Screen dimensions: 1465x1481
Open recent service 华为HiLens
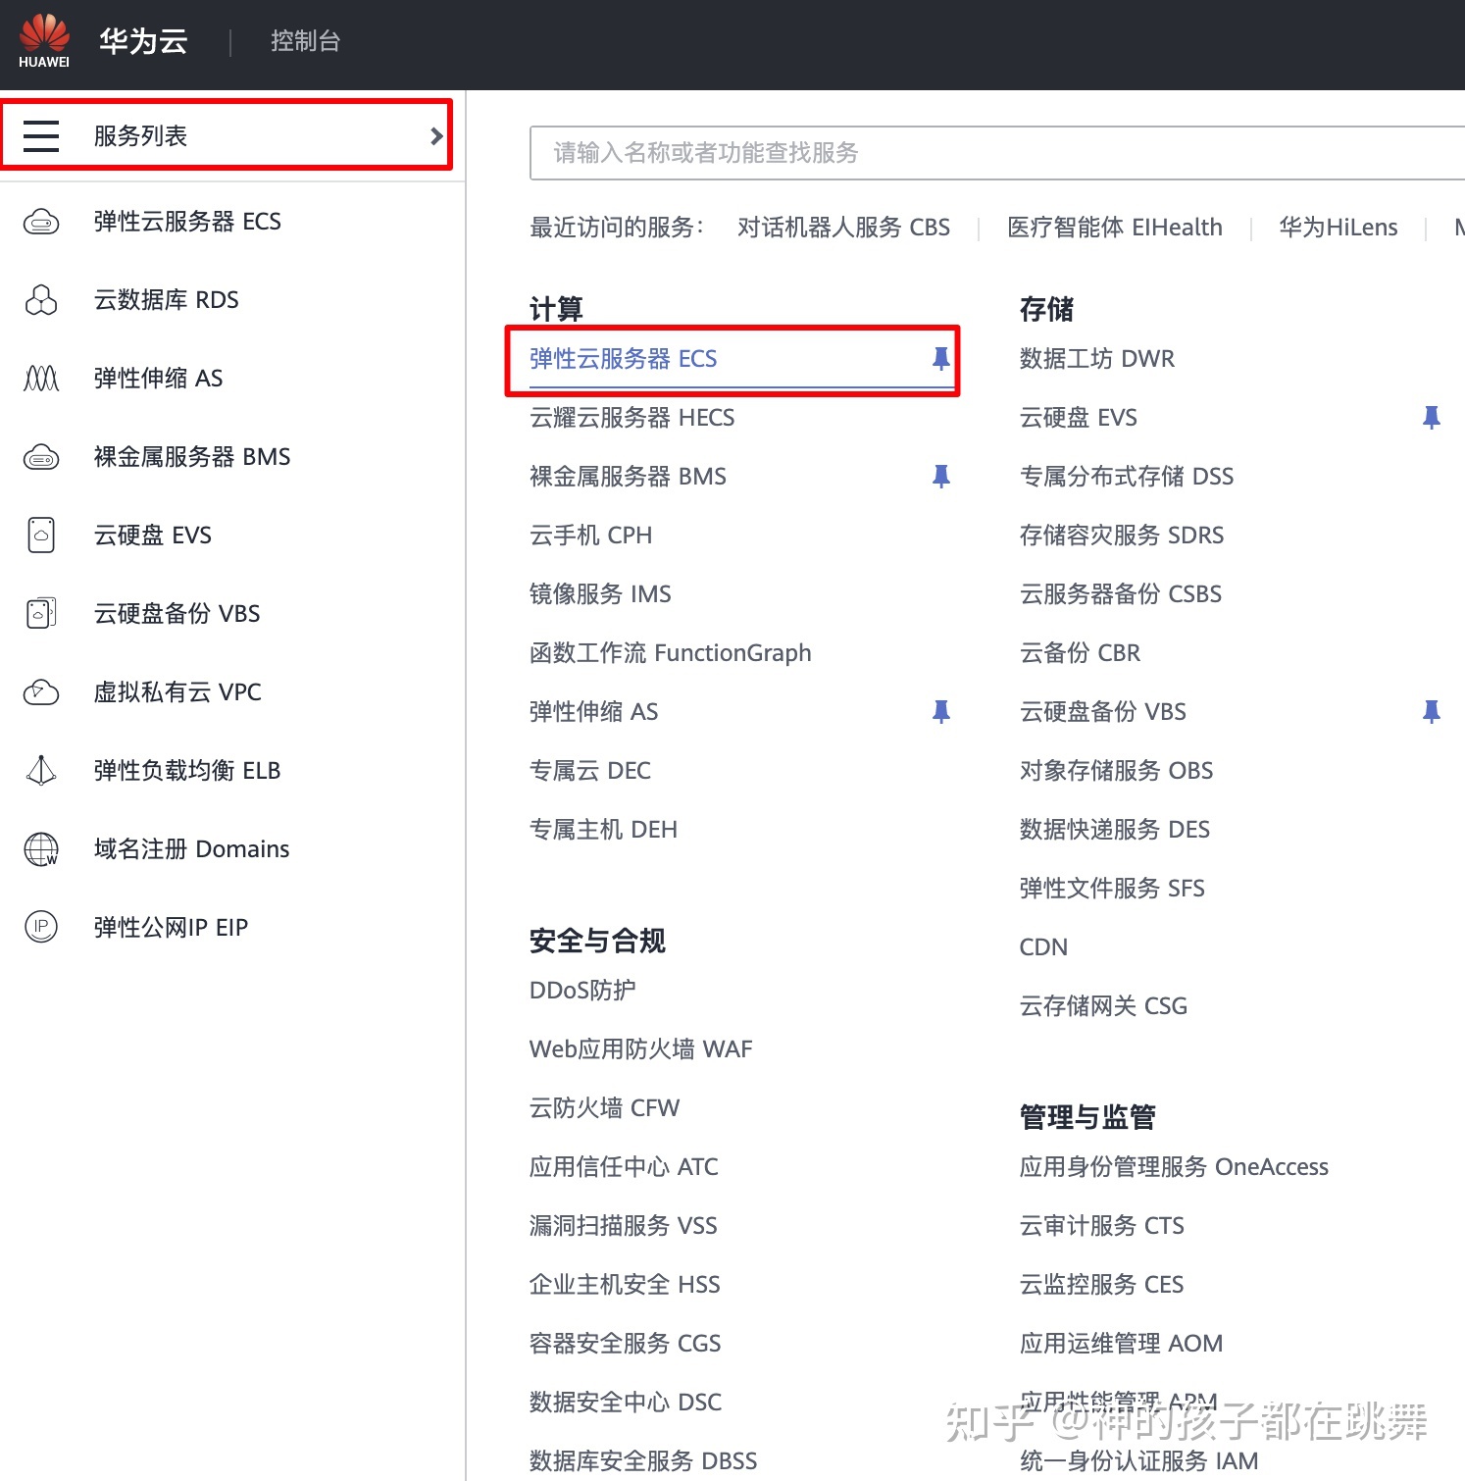click(x=1339, y=228)
